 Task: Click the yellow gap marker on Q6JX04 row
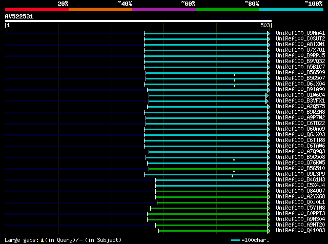pos(235,86)
